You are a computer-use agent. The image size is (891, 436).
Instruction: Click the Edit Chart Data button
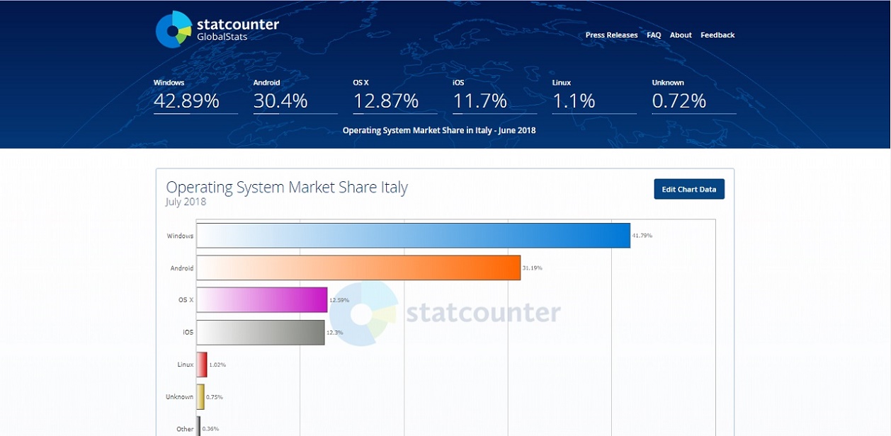[x=689, y=189]
